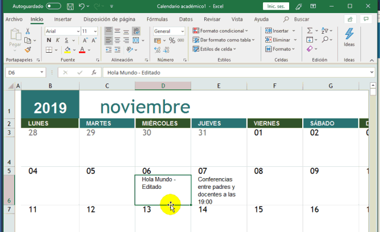Open the Ideas pane
Image resolution: width=380 pixels, height=232 pixels.
(349, 37)
